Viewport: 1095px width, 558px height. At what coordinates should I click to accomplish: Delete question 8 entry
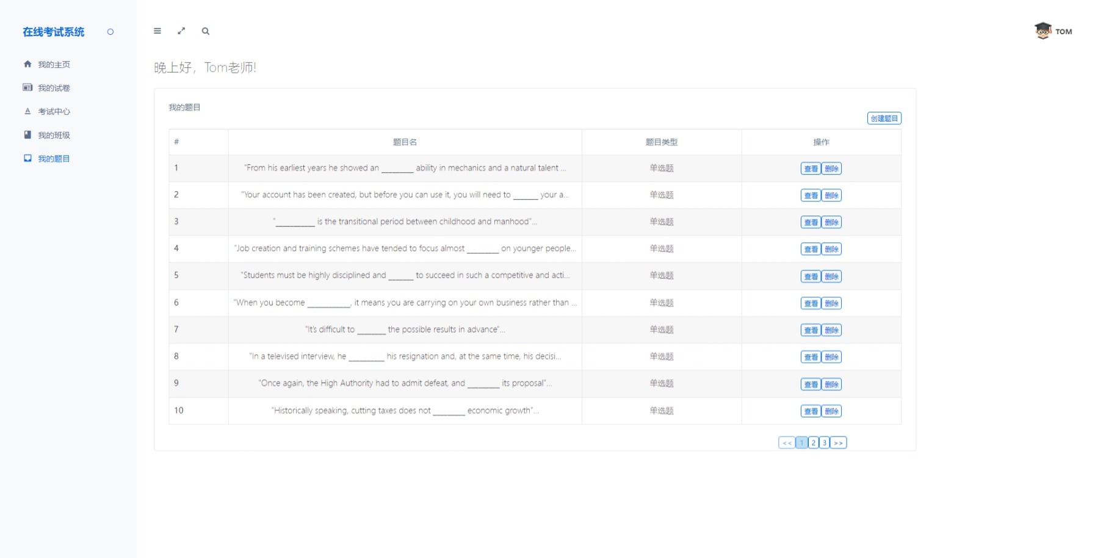(831, 357)
